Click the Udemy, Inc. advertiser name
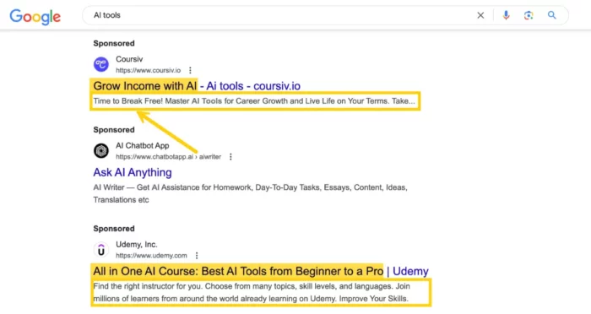The width and height of the screenshot is (591, 314). 137,244
